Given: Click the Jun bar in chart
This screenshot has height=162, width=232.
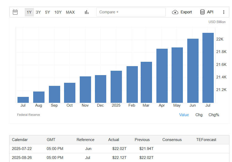Looking at the screenshot, I should tap(193, 71).
